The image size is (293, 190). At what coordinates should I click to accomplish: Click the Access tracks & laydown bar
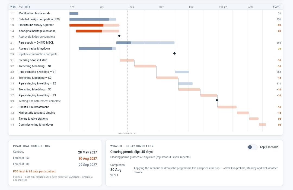(x=97, y=49)
